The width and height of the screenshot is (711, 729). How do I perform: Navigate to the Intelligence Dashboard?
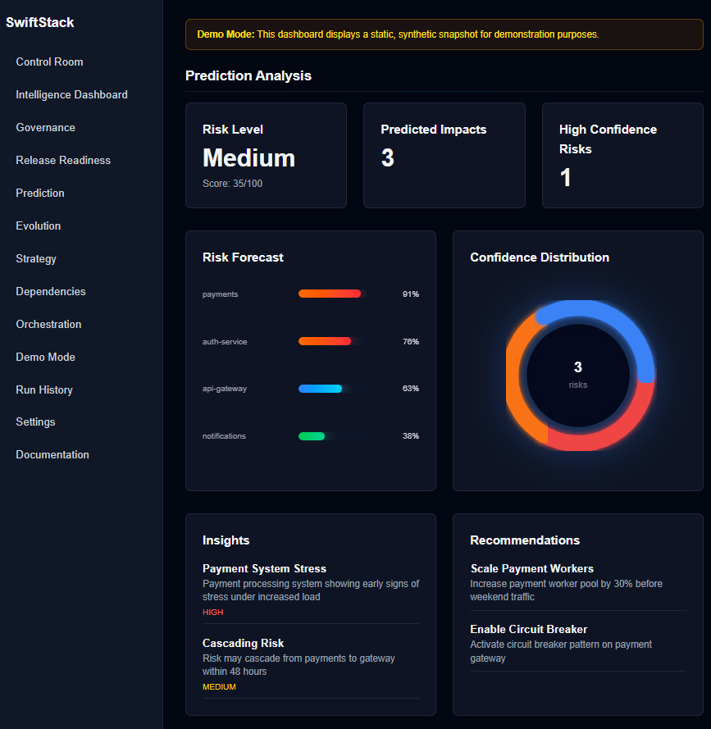point(71,94)
